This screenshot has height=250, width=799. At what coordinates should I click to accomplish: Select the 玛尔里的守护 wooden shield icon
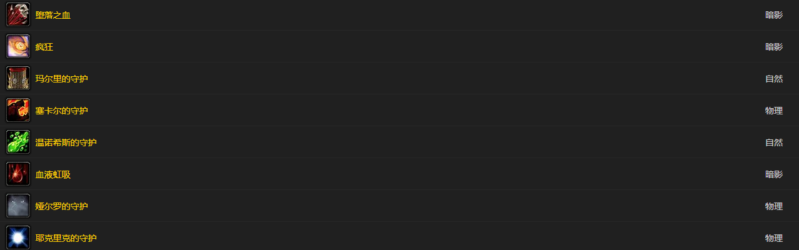pos(18,78)
